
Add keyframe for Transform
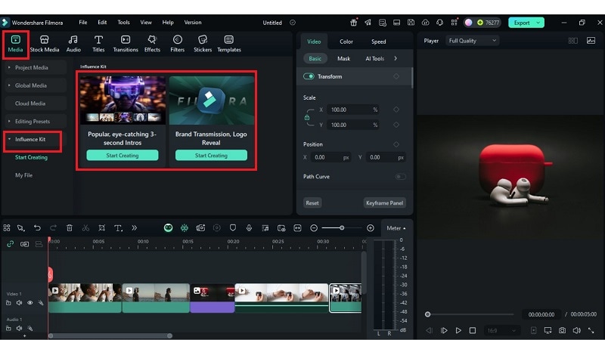click(396, 76)
